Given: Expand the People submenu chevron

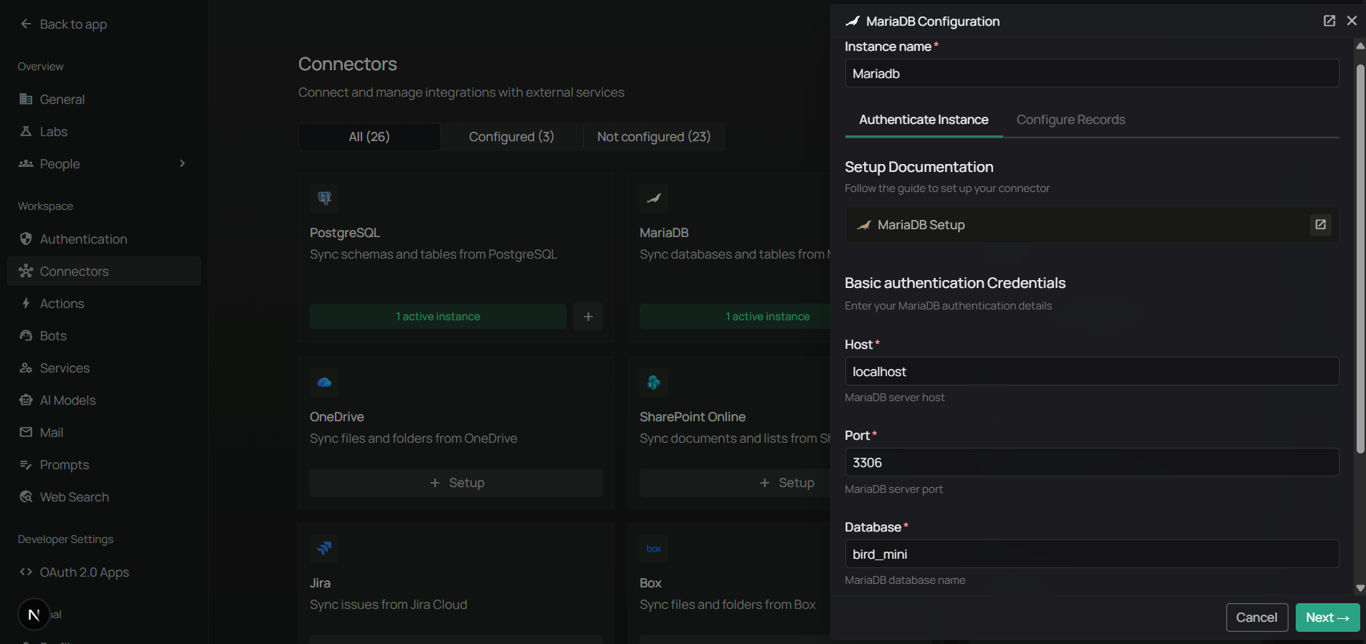Looking at the screenshot, I should [182, 163].
